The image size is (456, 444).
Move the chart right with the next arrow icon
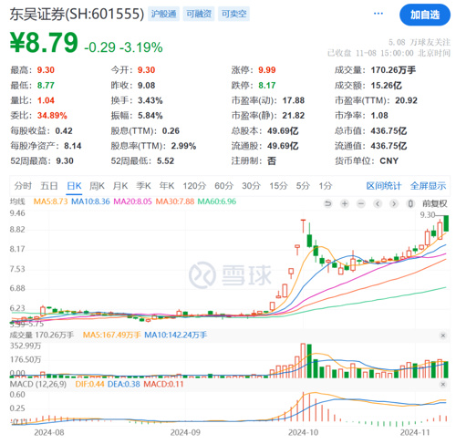pyautogui.click(x=394, y=203)
